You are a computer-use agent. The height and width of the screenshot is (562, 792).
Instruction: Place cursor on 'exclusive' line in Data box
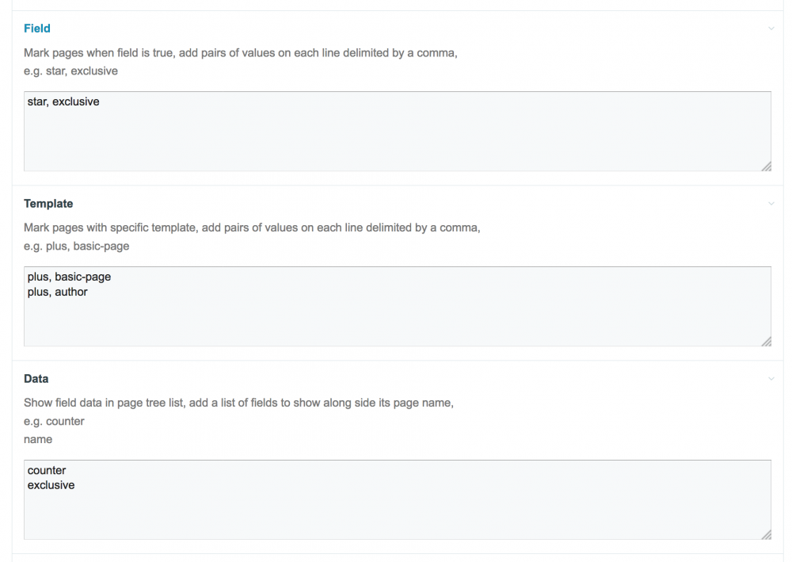(51, 485)
